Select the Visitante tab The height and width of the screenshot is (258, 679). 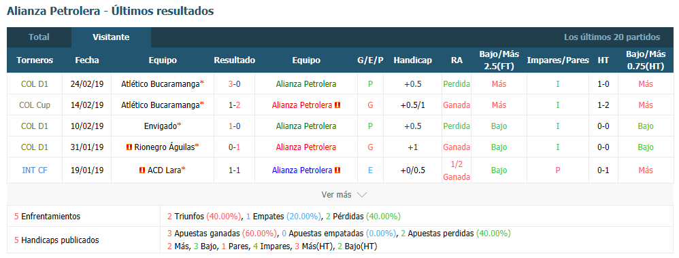[111, 37]
